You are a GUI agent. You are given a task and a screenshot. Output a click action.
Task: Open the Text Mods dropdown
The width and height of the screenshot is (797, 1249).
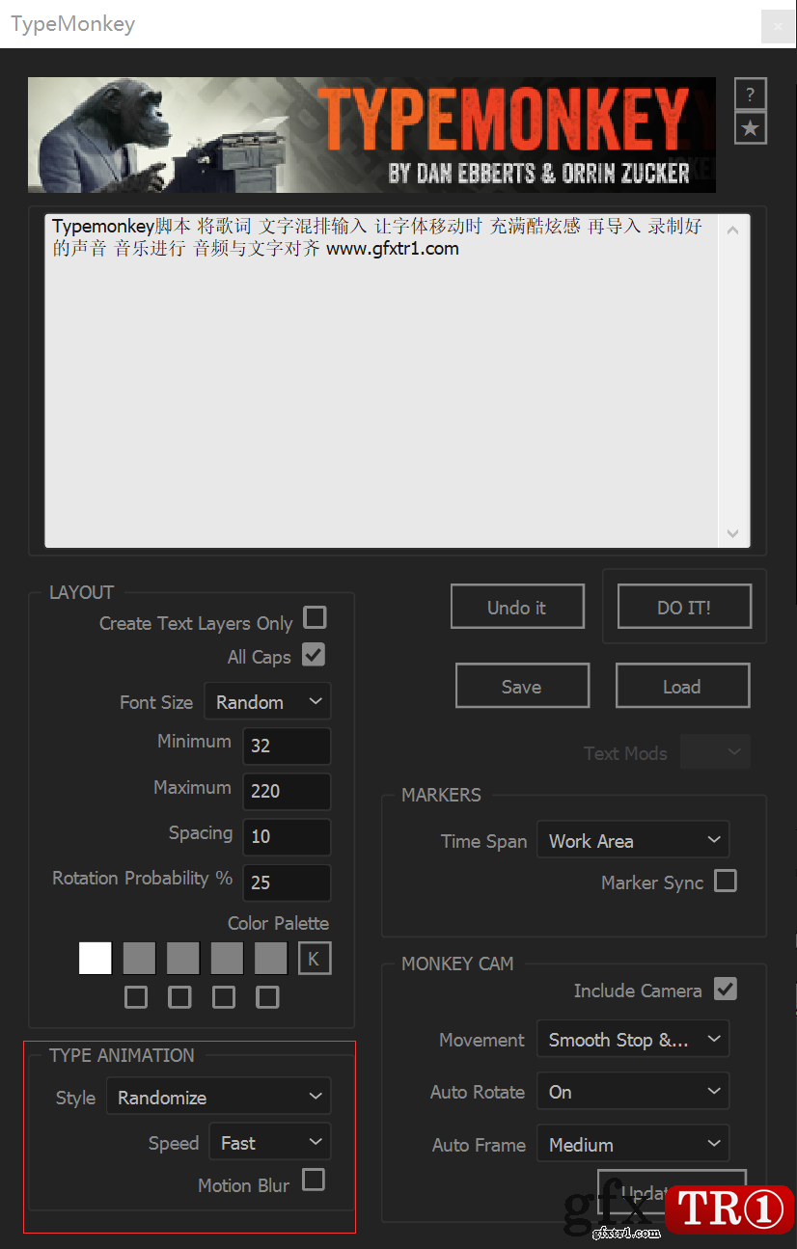(x=715, y=751)
